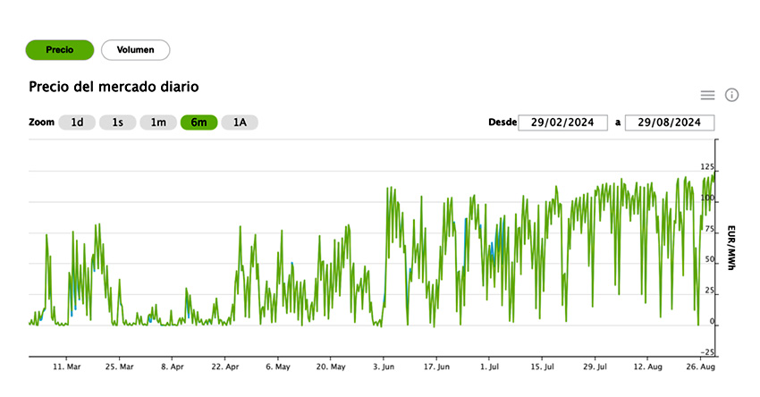Click the 22. Apr x-axis label
The height and width of the screenshot is (397, 760).
click(225, 367)
